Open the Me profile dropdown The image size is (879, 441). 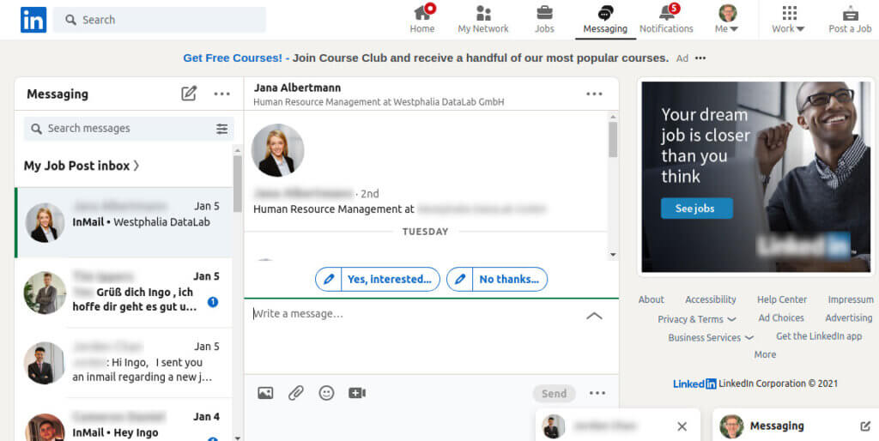[727, 19]
